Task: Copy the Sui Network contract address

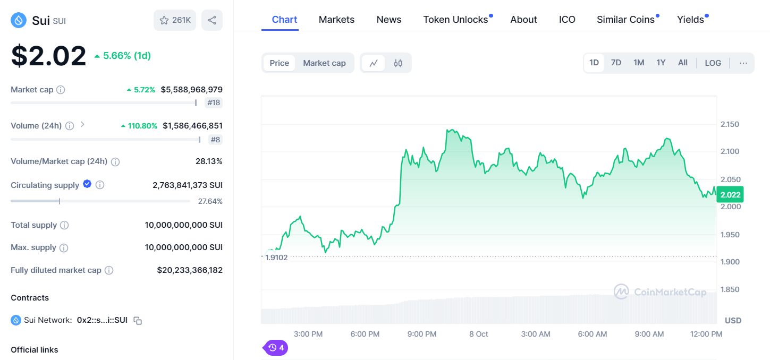Action: pyautogui.click(x=138, y=320)
